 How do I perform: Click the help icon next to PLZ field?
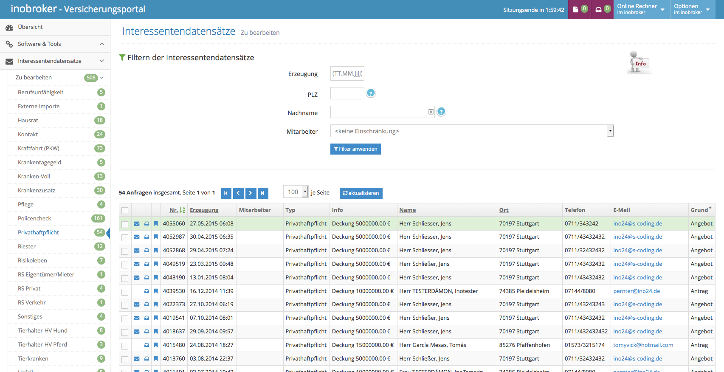pyautogui.click(x=371, y=93)
